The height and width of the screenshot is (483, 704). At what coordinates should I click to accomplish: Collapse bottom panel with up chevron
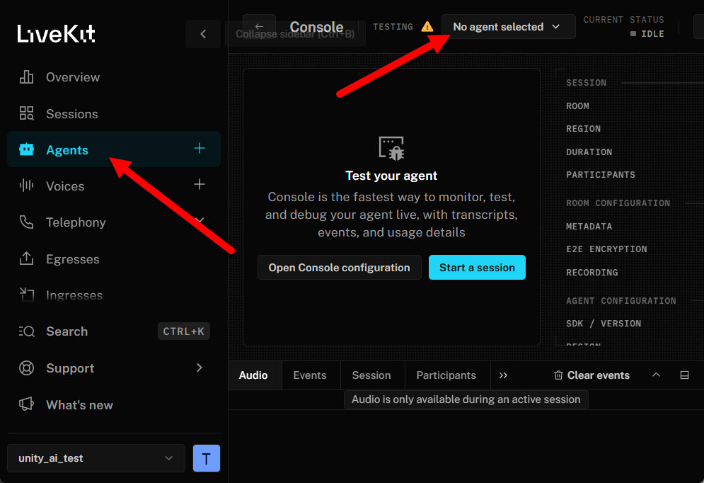[656, 375]
